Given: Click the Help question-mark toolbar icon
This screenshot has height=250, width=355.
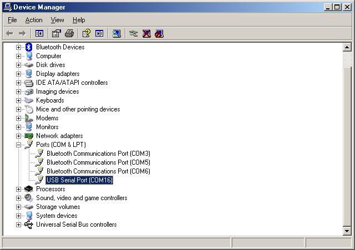Looking at the screenshot, I should (x=87, y=34).
